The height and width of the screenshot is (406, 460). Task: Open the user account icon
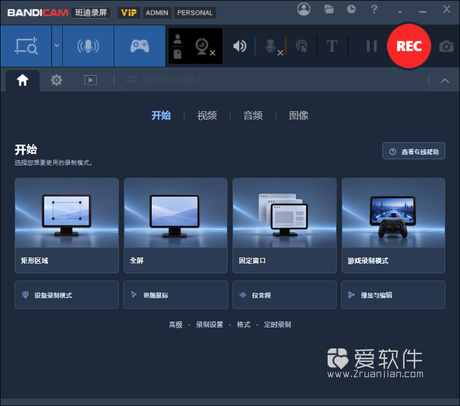tap(304, 10)
